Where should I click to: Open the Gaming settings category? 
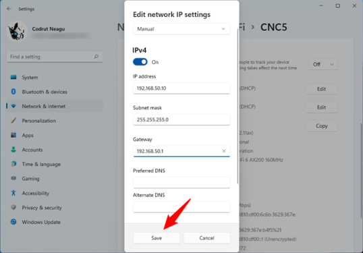pos(55,179)
